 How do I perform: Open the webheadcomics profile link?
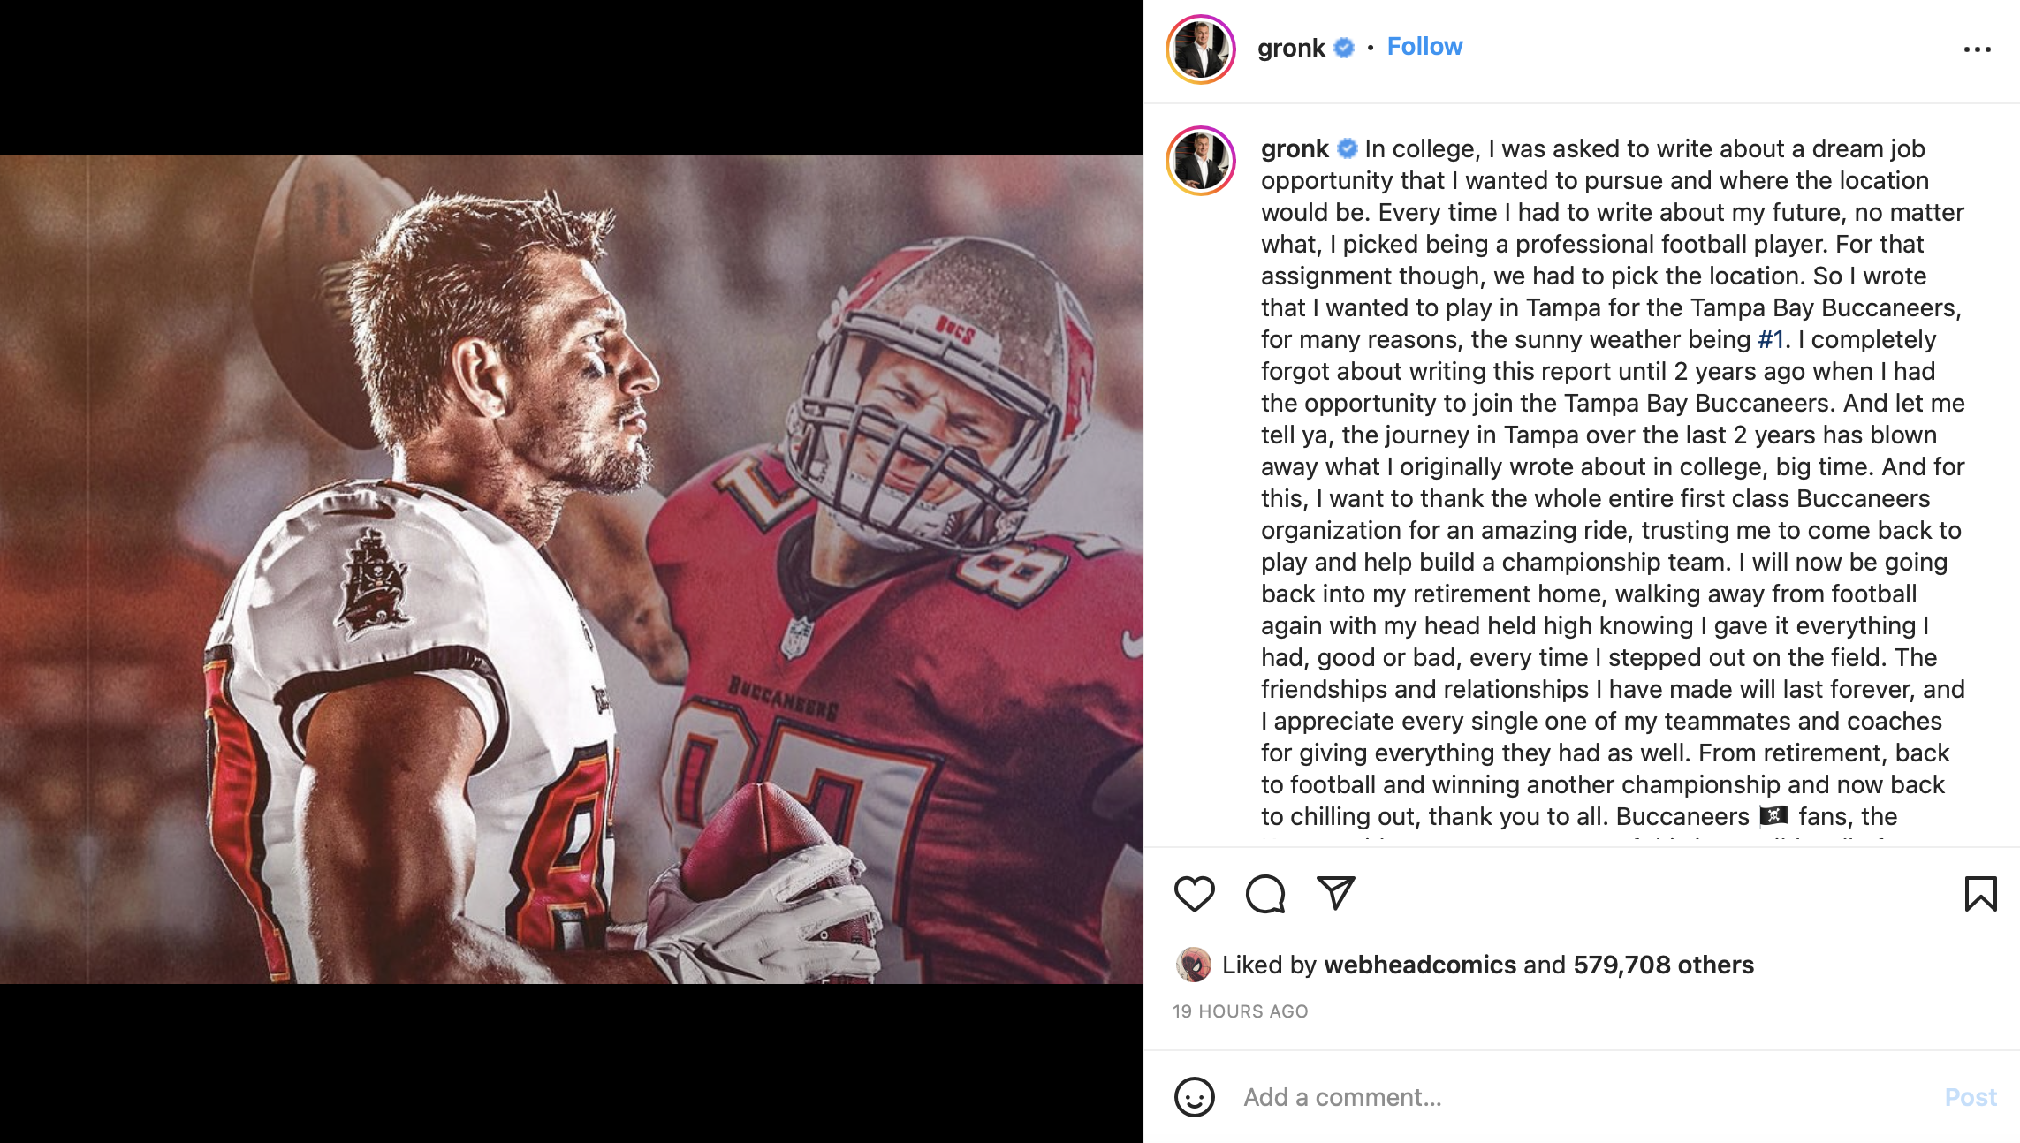[x=1420, y=965]
